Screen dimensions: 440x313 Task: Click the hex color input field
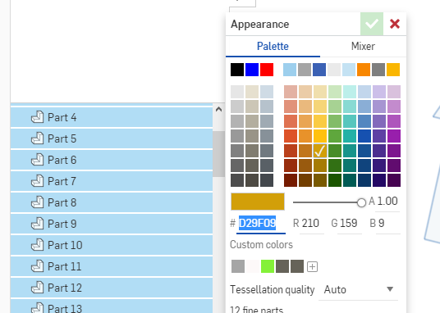(261, 224)
